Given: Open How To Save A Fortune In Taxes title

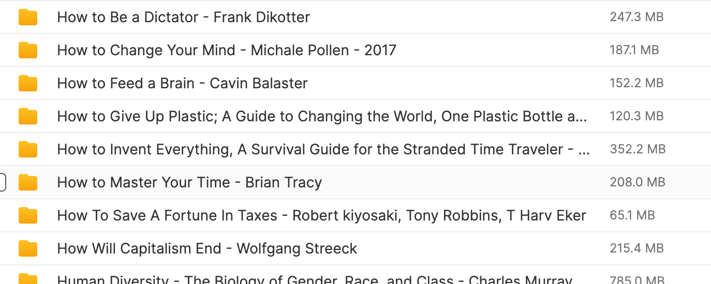Looking at the screenshot, I should coord(322,215).
